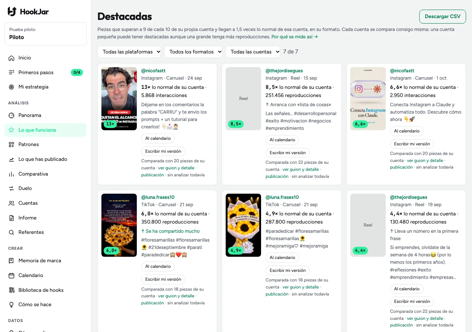The image size is (472, 332).
Task: Open the Conecta Instagram con Claude thumbnail
Action: click(368, 98)
